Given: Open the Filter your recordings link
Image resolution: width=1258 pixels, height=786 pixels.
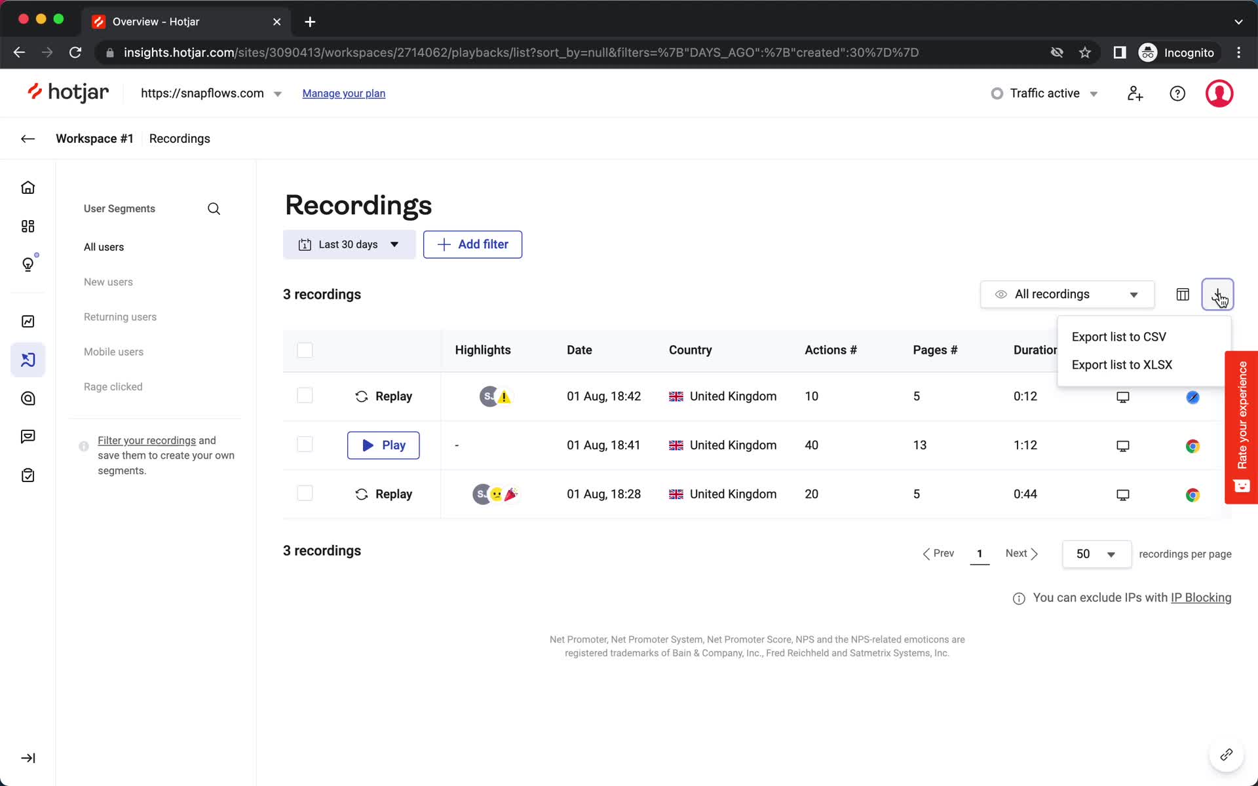Looking at the screenshot, I should point(147,440).
